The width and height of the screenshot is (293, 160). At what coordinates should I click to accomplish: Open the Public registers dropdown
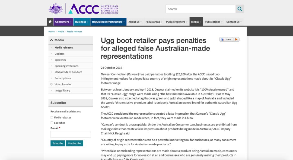click(177, 22)
